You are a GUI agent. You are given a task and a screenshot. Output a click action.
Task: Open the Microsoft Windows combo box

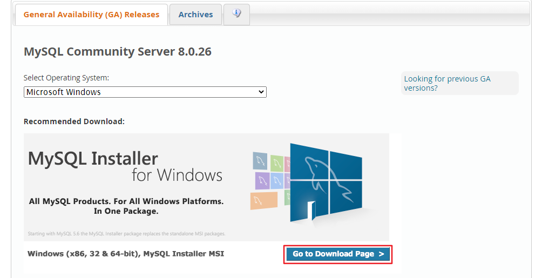click(x=145, y=92)
